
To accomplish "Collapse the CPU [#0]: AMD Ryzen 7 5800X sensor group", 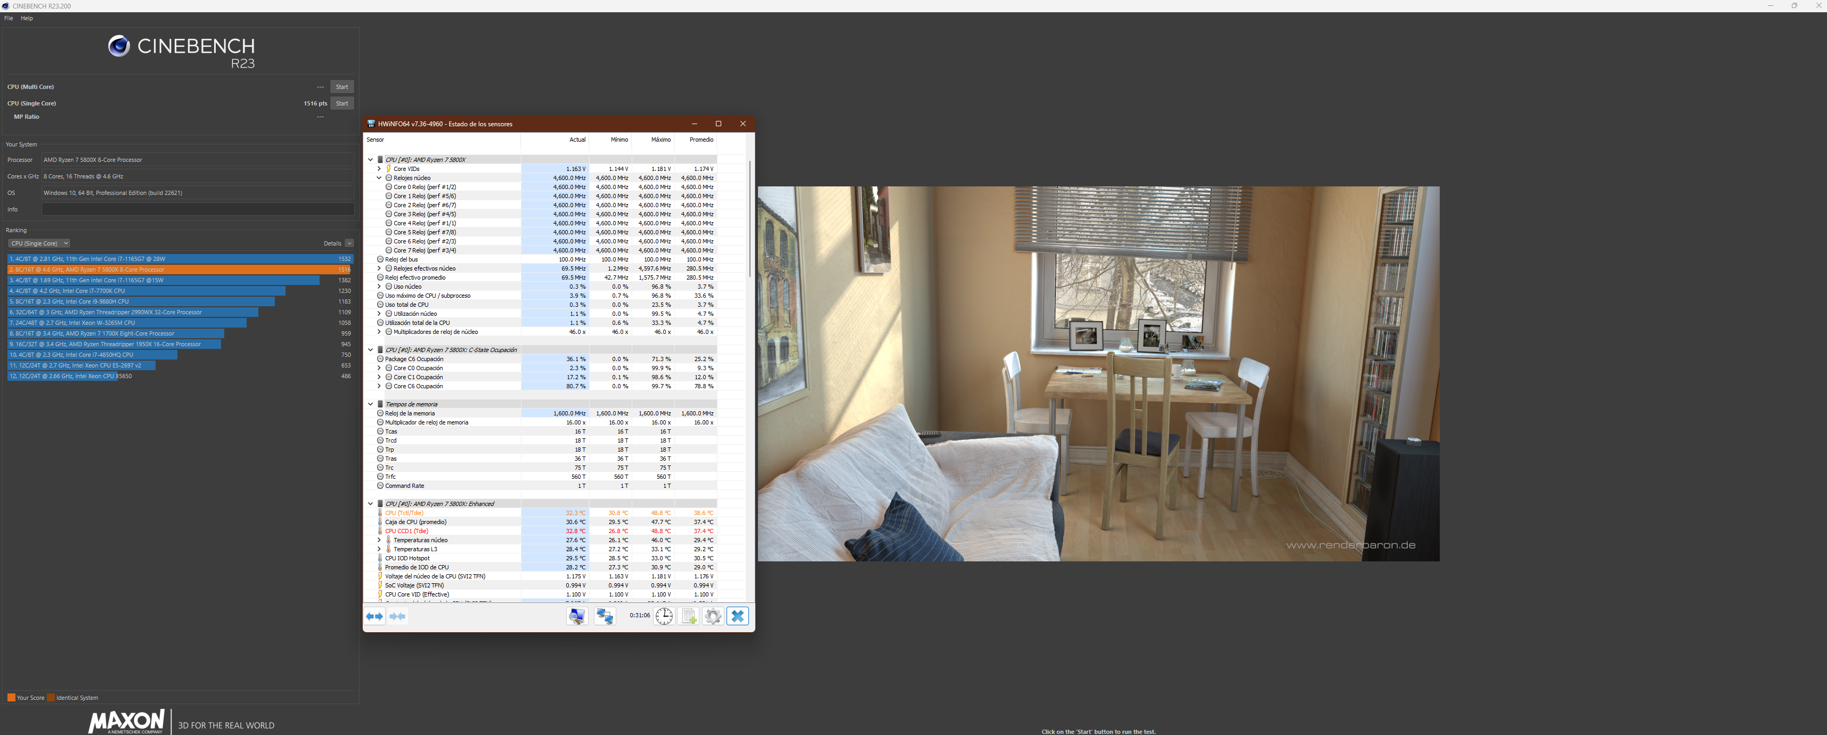I will 370,160.
